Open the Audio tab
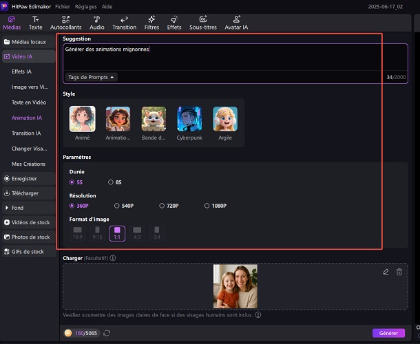 click(x=96, y=23)
